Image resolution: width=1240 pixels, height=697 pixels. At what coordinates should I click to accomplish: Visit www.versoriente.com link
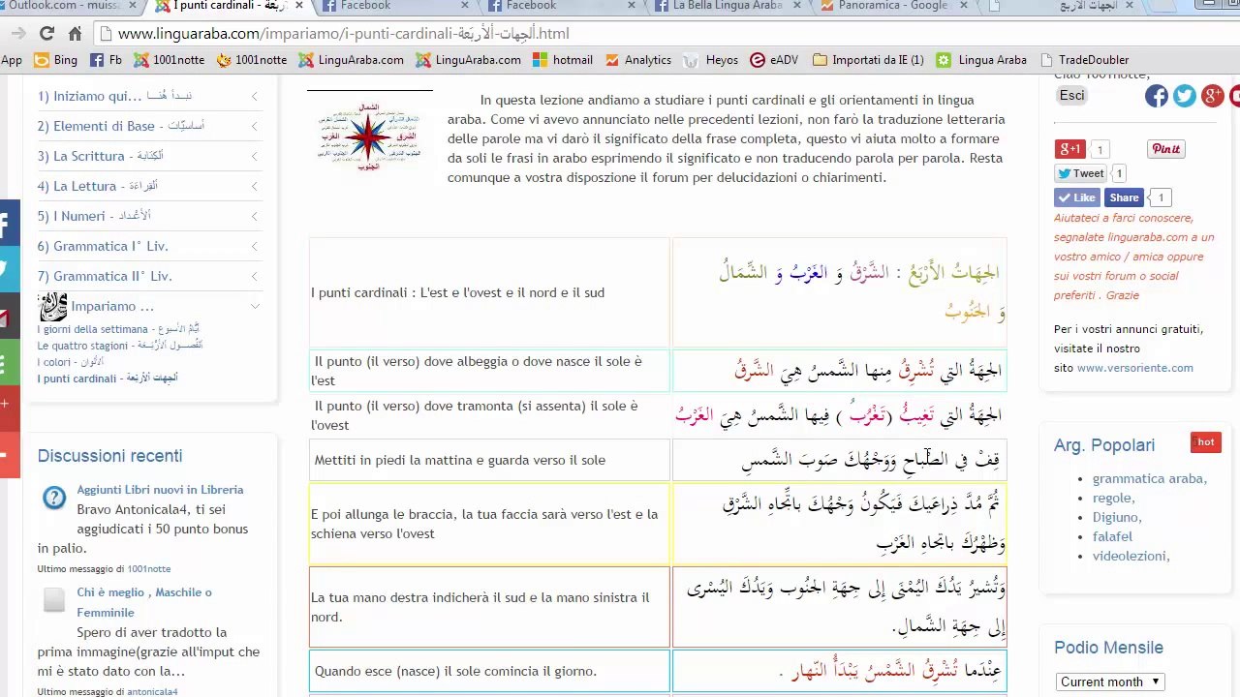[x=1135, y=368]
